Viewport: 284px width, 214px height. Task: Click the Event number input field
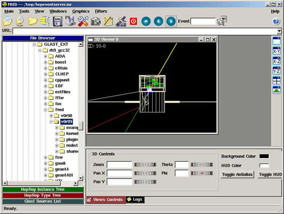click(x=203, y=21)
